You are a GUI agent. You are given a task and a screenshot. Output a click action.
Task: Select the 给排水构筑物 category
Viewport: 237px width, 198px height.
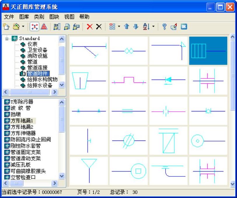point(42,80)
